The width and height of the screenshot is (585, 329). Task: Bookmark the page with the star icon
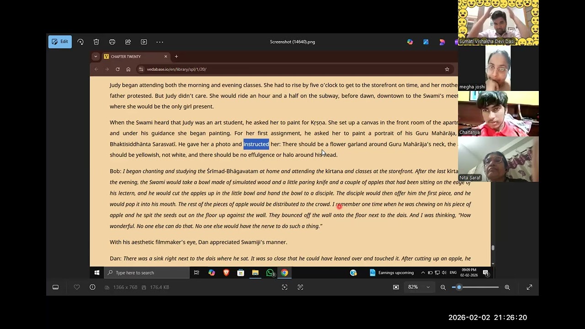[447, 69]
